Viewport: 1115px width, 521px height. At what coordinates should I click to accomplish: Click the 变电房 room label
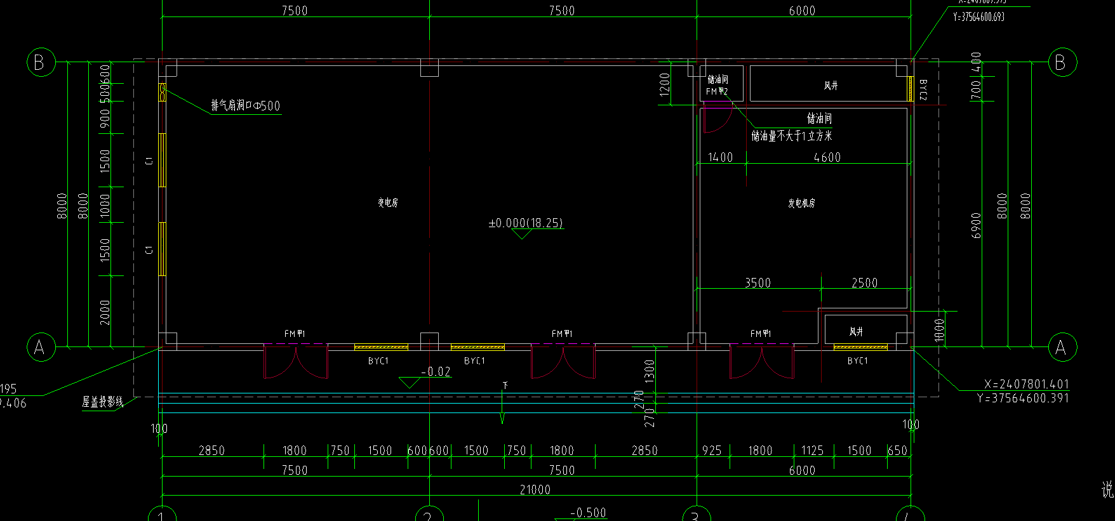click(388, 202)
